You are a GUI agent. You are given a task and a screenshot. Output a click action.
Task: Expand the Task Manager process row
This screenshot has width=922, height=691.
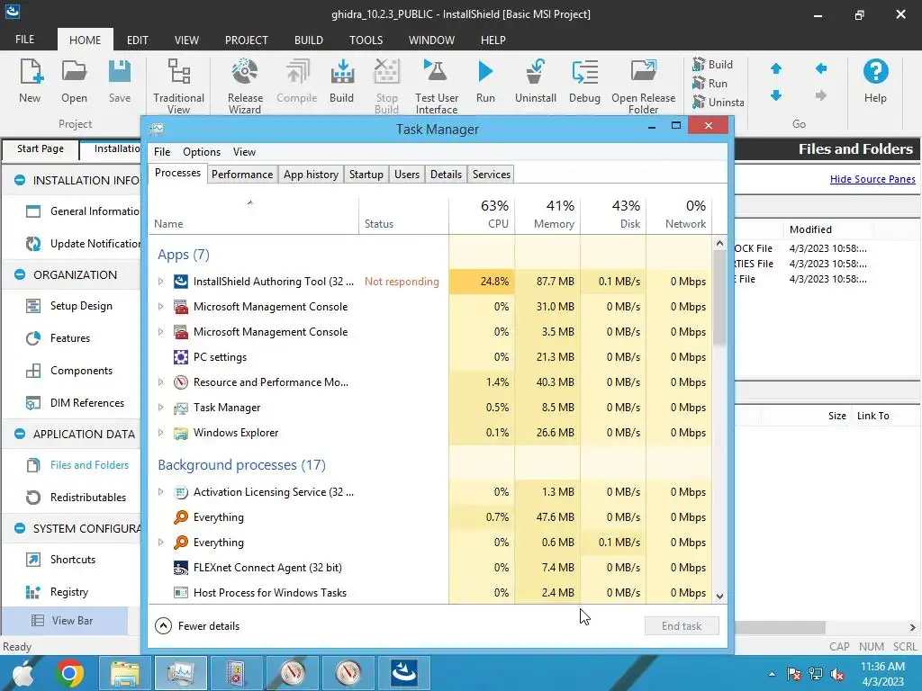click(160, 408)
